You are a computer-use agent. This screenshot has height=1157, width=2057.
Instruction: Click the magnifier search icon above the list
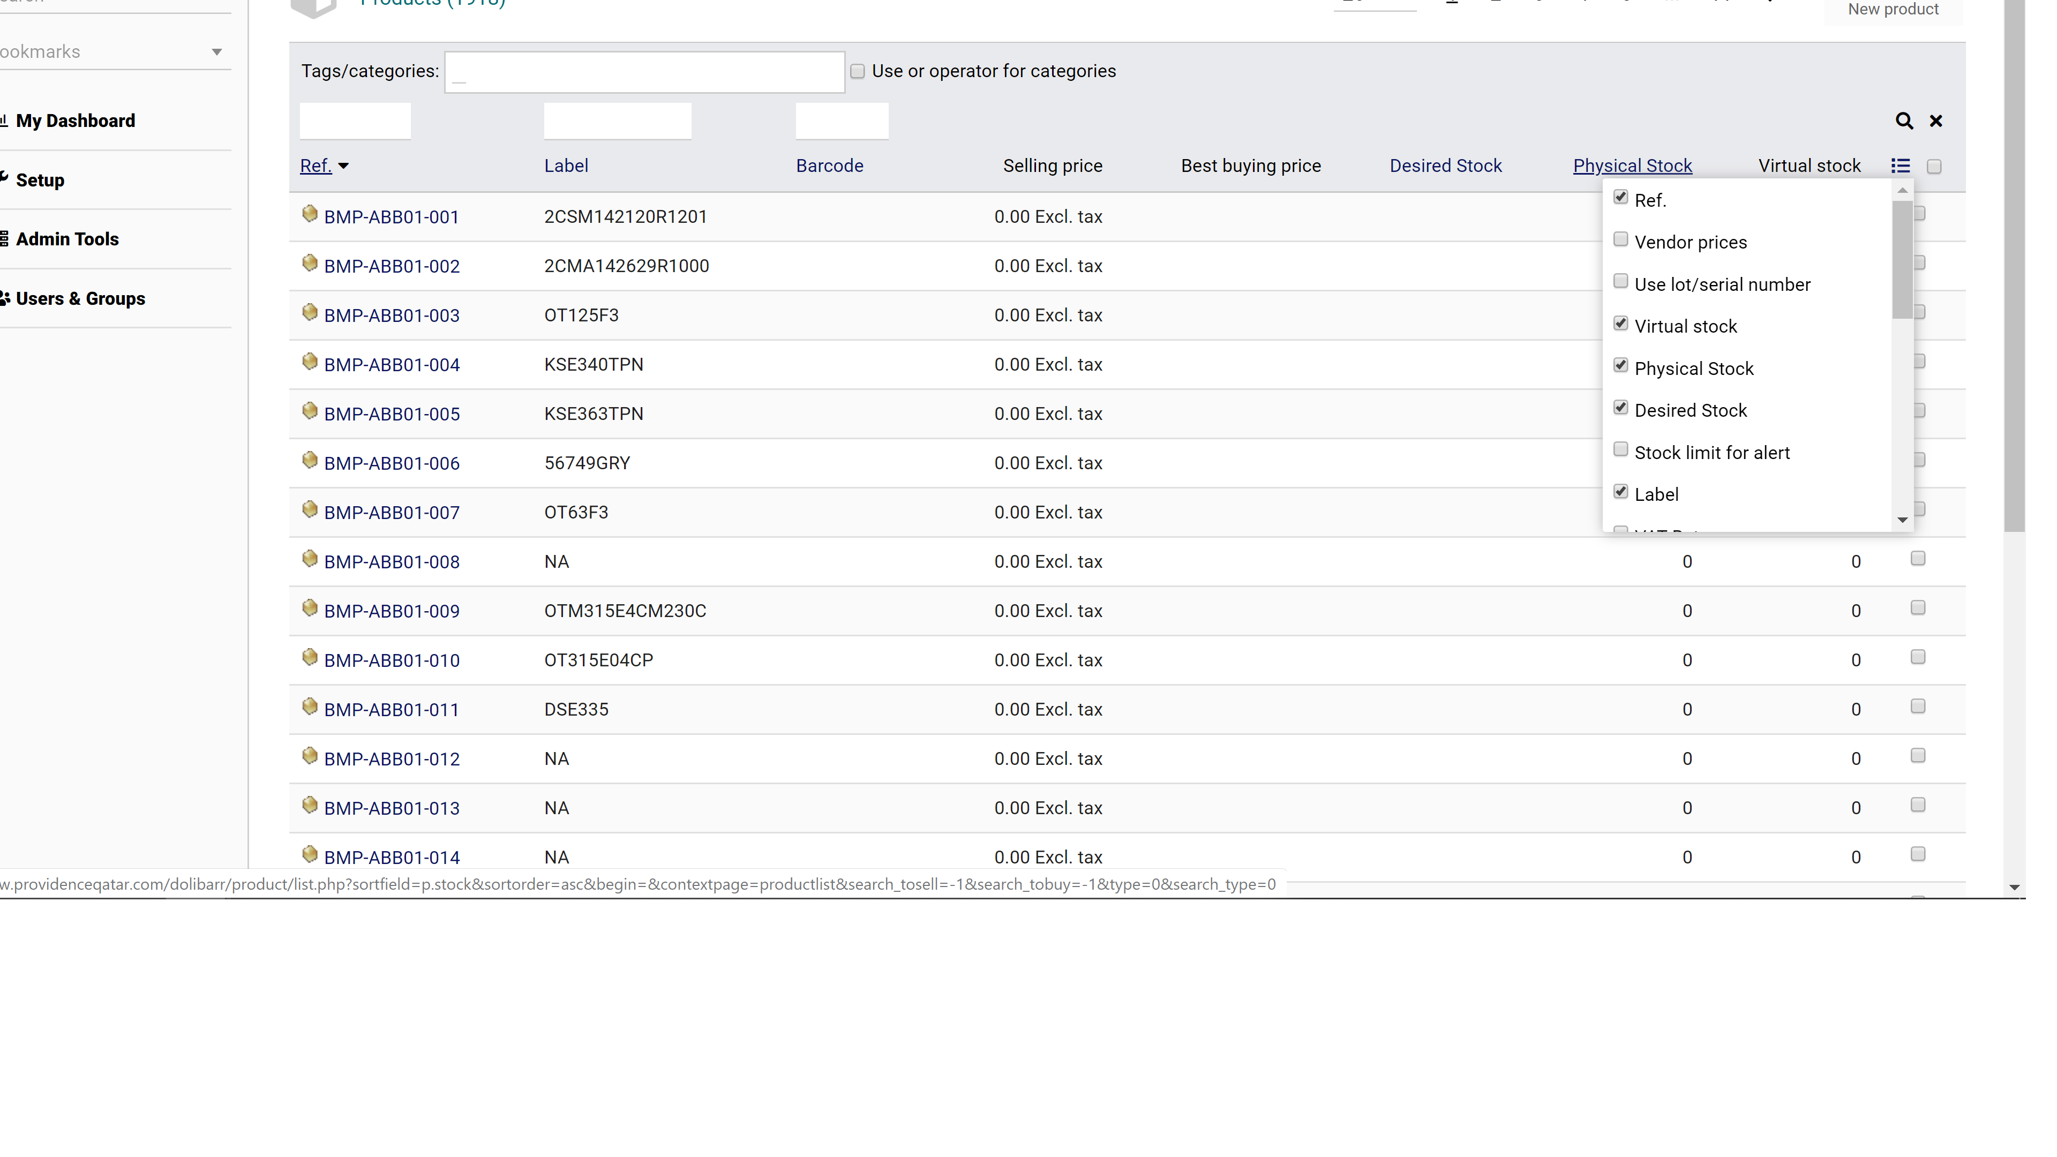(1904, 121)
